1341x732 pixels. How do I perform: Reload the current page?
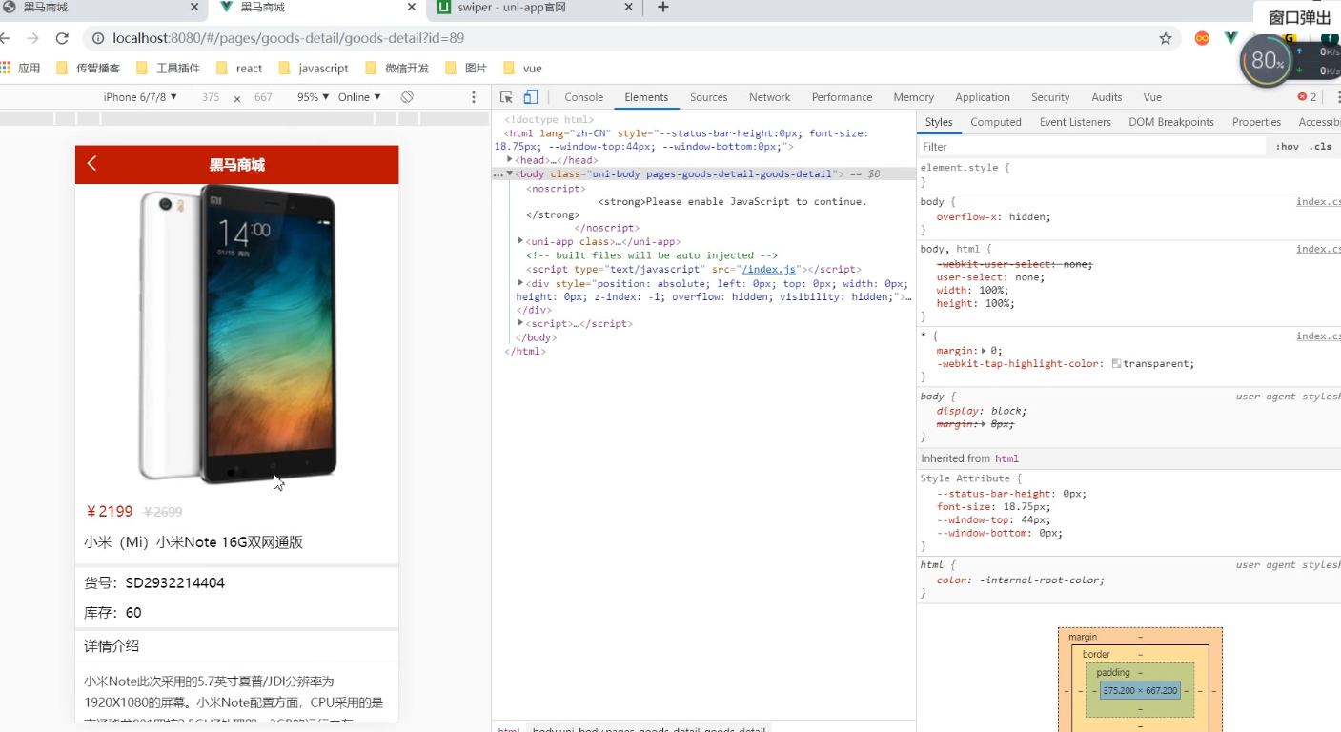click(62, 38)
